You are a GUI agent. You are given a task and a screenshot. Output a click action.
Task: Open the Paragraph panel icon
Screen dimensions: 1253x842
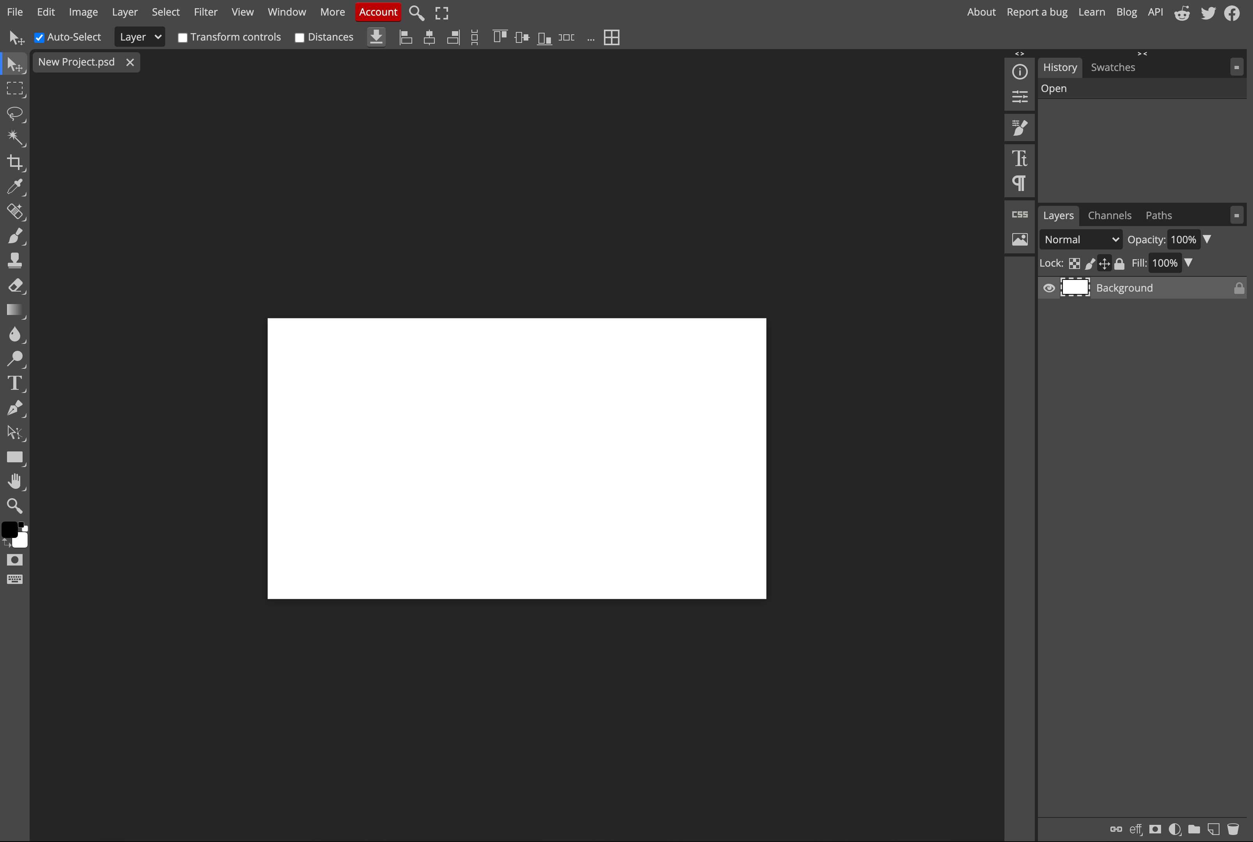pyautogui.click(x=1020, y=183)
